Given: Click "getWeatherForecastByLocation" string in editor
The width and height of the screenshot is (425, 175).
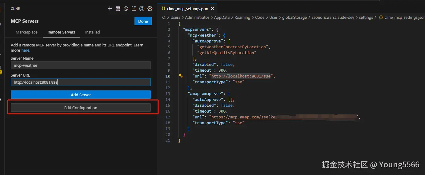Looking at the screenshot, I should pyautogui.click(x=233, y=47).
